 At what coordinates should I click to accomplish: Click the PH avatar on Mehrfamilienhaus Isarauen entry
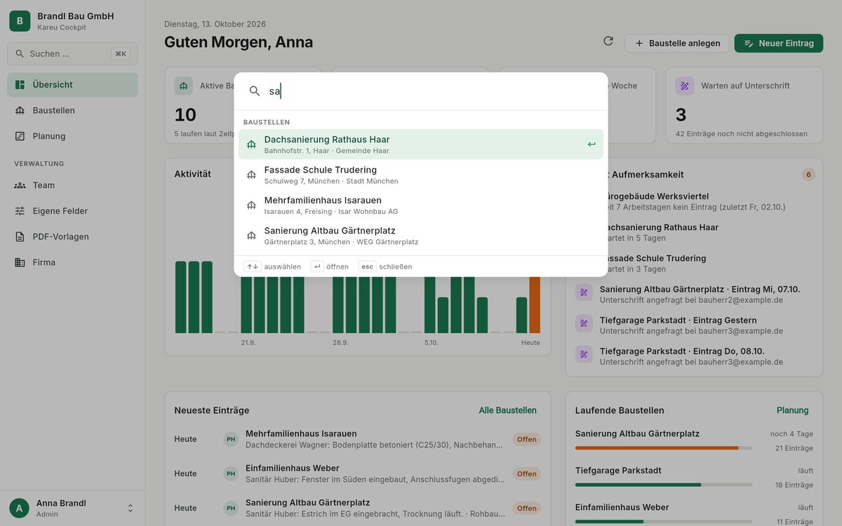[231, 440]
